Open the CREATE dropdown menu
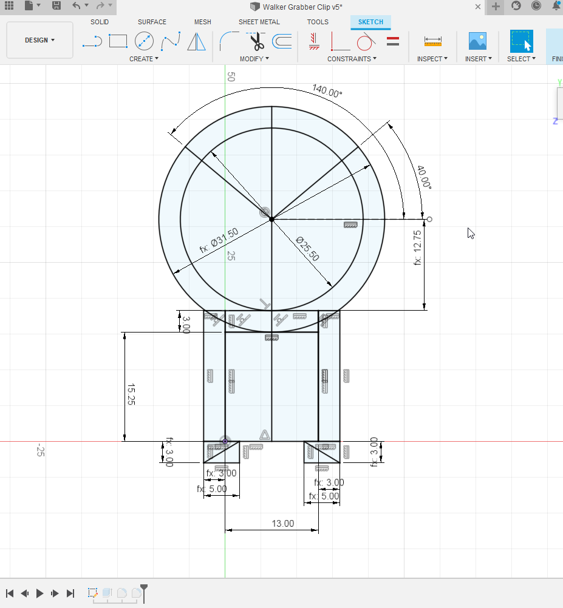Image resolution: width=563 pixels, height=608 pixels. tap(143, 59)
